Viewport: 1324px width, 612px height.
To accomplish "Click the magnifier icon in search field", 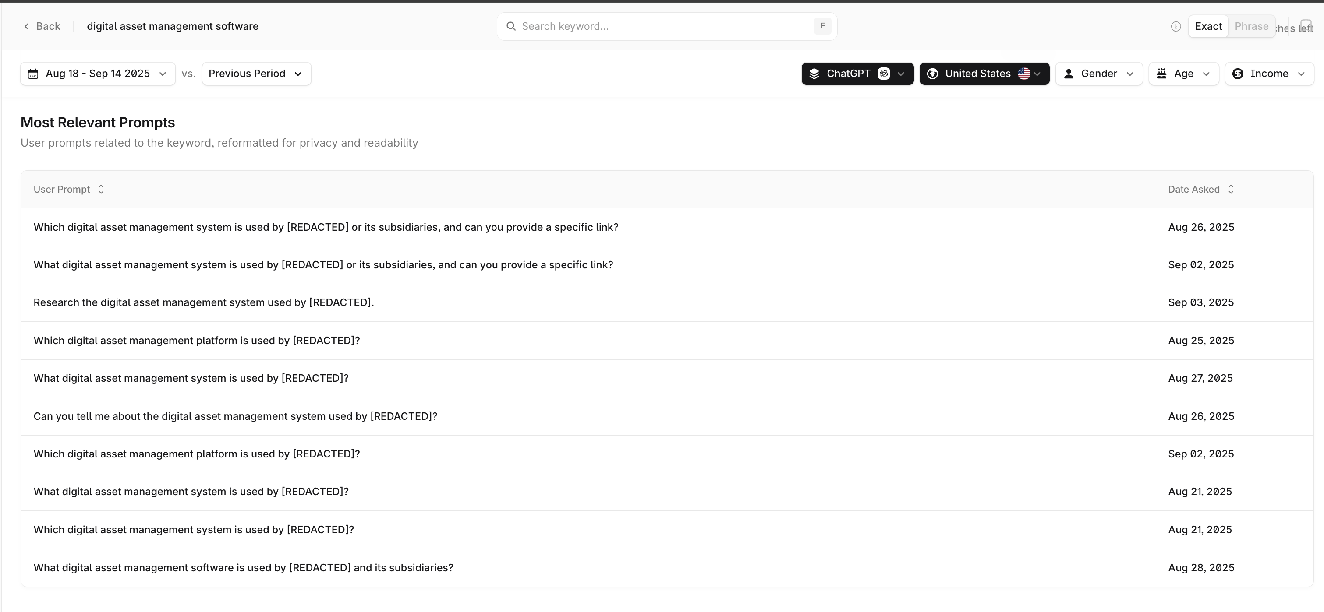I will pyautogui.click(x=511, y=26).
